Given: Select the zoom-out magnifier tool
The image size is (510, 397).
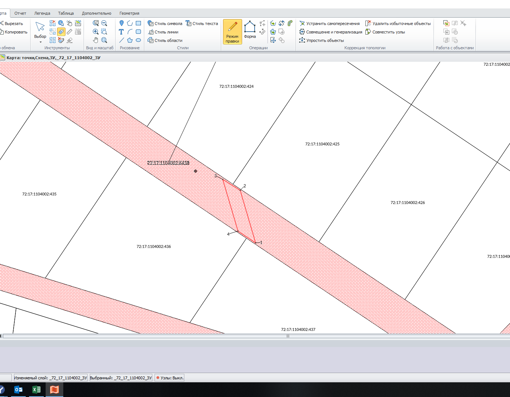Looking at the screenshot, I should click(x=104, y=24).
